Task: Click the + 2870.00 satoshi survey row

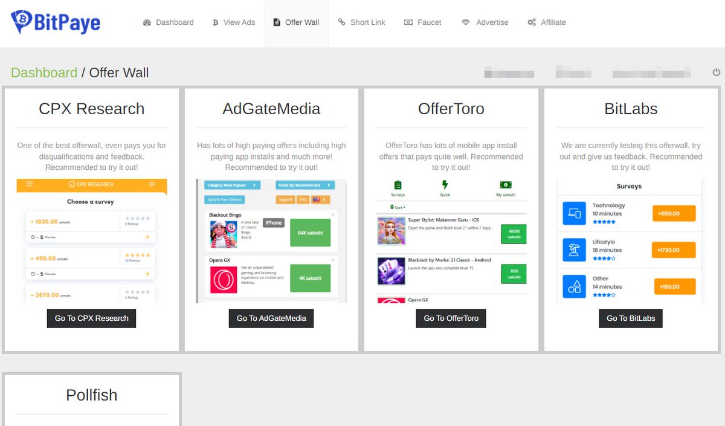Action: pos(91,294)
